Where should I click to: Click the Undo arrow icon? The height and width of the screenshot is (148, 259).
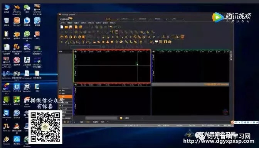click(111, 27)
